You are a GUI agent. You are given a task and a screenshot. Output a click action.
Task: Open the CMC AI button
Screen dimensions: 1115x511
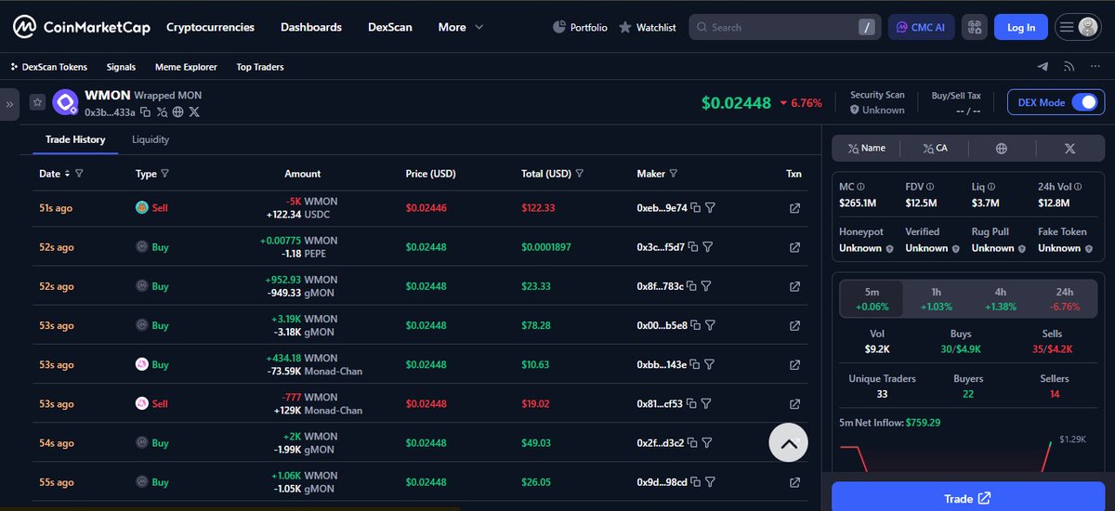tap(921, 27)
